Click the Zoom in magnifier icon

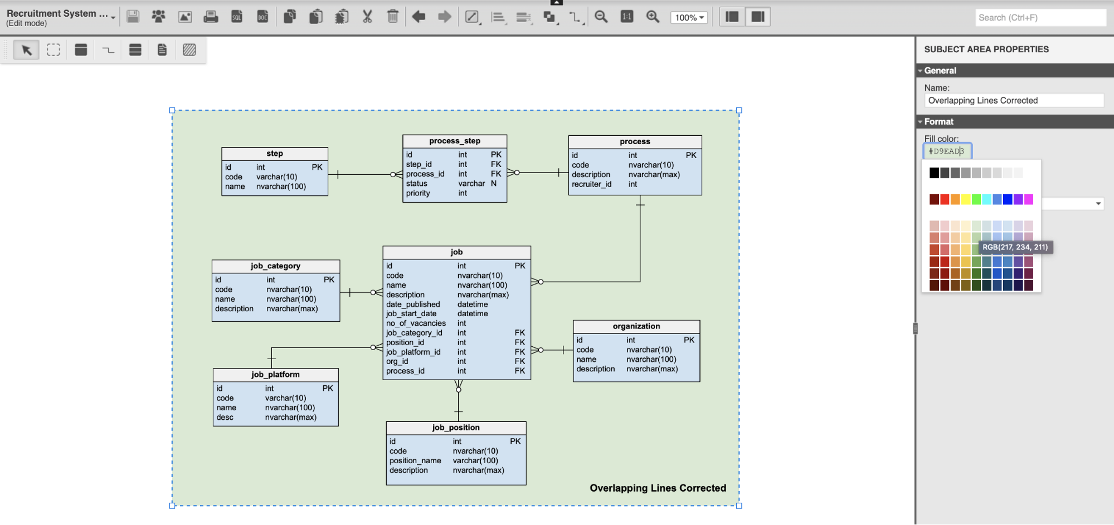point(653,17)
